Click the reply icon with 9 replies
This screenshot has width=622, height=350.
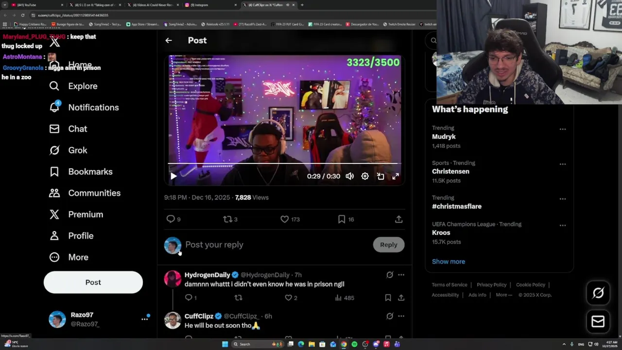click(x=173, y=219)
